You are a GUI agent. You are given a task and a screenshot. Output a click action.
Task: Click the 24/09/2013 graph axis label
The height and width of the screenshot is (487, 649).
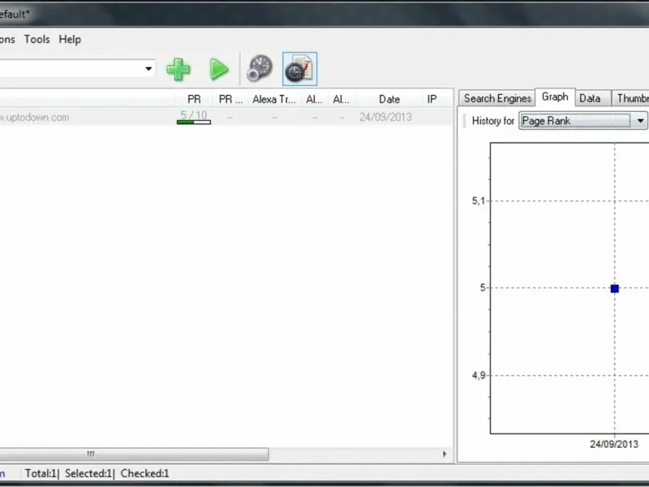coord(614,444)
